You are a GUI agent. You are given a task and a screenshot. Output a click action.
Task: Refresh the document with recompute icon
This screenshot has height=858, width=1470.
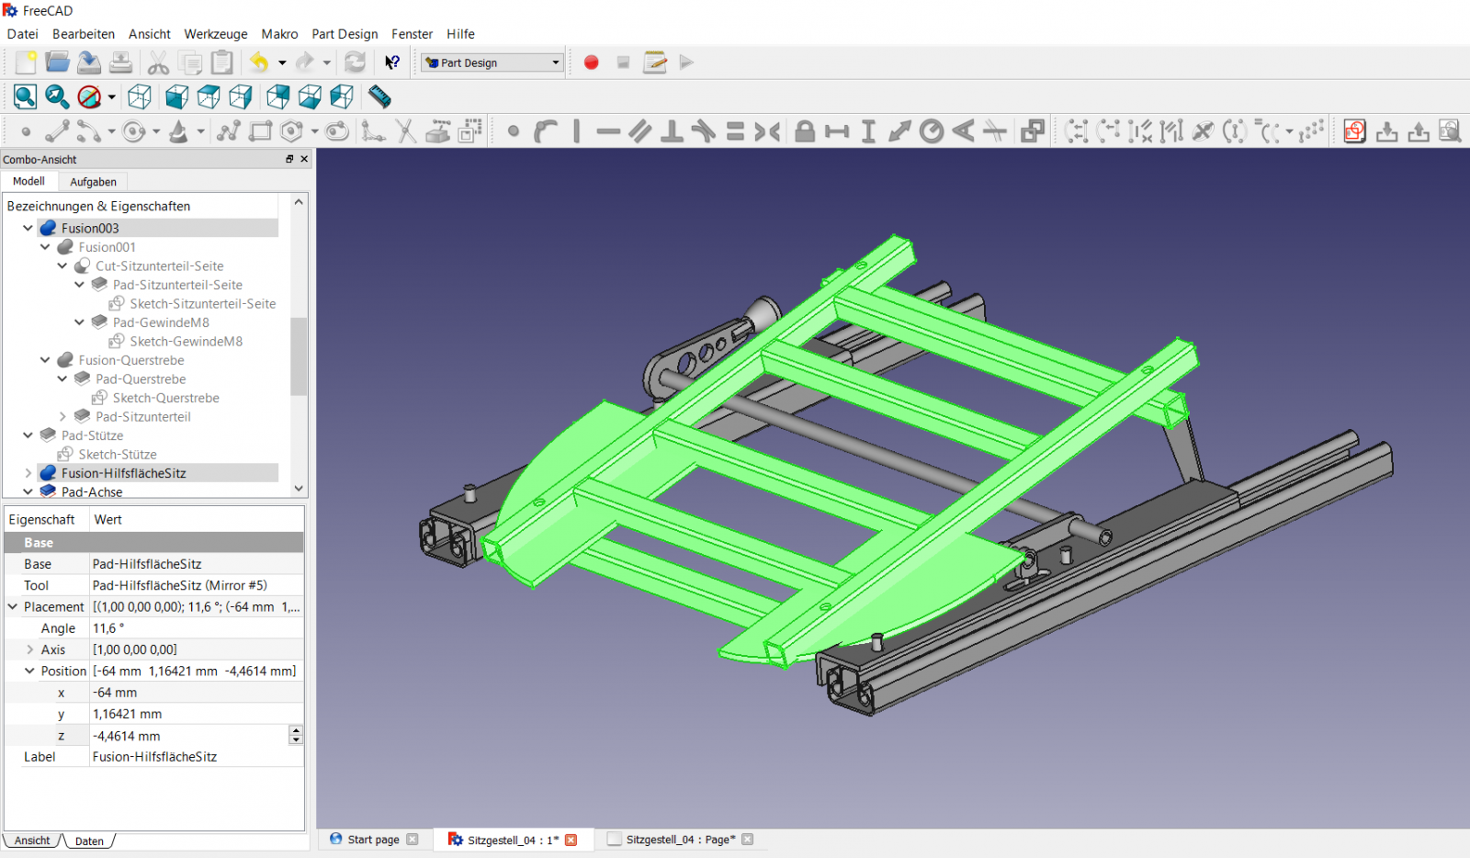click(355, 62)
